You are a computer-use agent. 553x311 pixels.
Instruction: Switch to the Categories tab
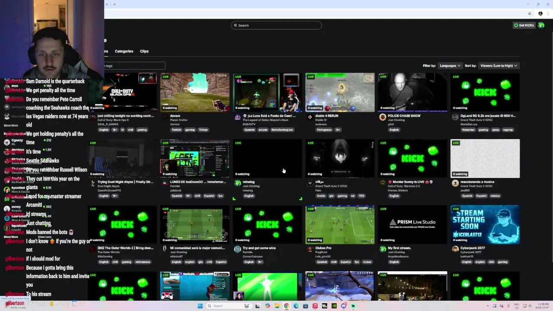[124, 51]
